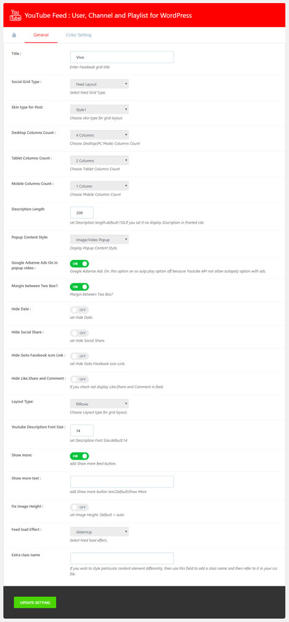Enable Hide Goto Facebook icon Link
289x622 pixels.
click(x=79, y=356)
